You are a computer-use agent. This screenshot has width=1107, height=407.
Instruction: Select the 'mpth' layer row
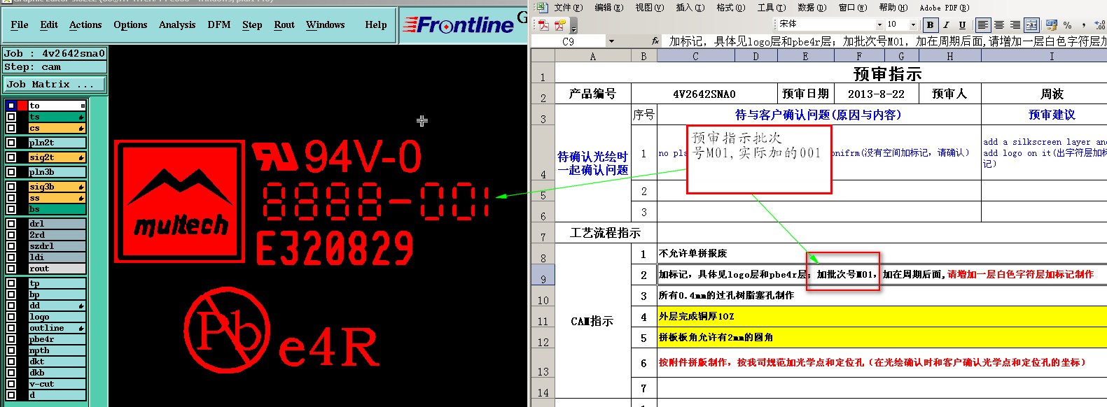tap(57, 350)
